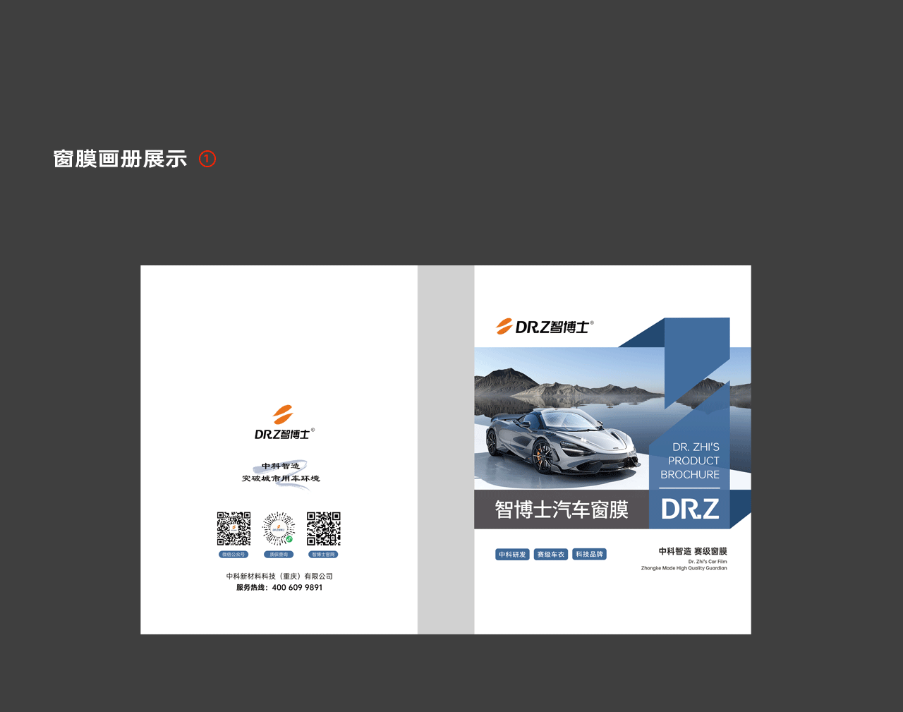The height and width of the screenshot is (712, 903).
Task: Click the orange DR.Z logo mark on back cover
Action: pyautogui.click(x=283, y=414)
